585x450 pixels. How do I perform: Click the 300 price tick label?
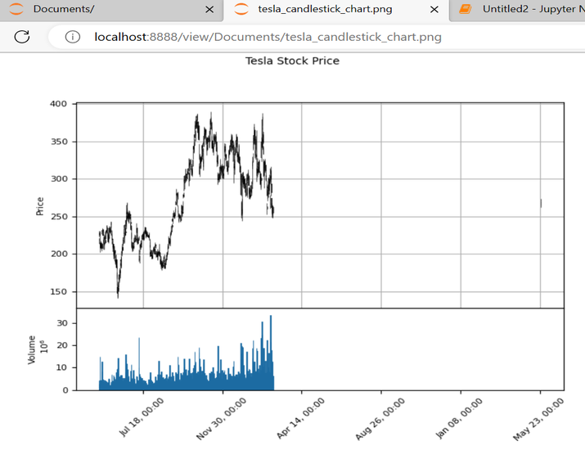[59, 179]
